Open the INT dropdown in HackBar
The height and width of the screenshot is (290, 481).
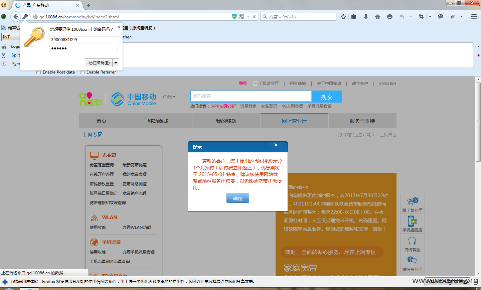point(11,37)
